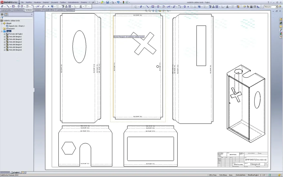Select Smart Dimension in left sketch toolbar

coord(2,6)
